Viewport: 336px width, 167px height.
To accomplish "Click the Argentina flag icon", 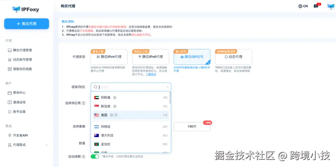I will coord(96,126).
